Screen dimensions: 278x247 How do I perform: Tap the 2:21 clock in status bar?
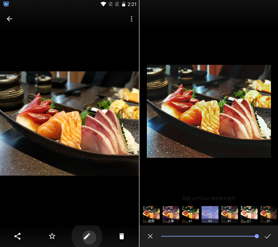(x=132, y=4)
